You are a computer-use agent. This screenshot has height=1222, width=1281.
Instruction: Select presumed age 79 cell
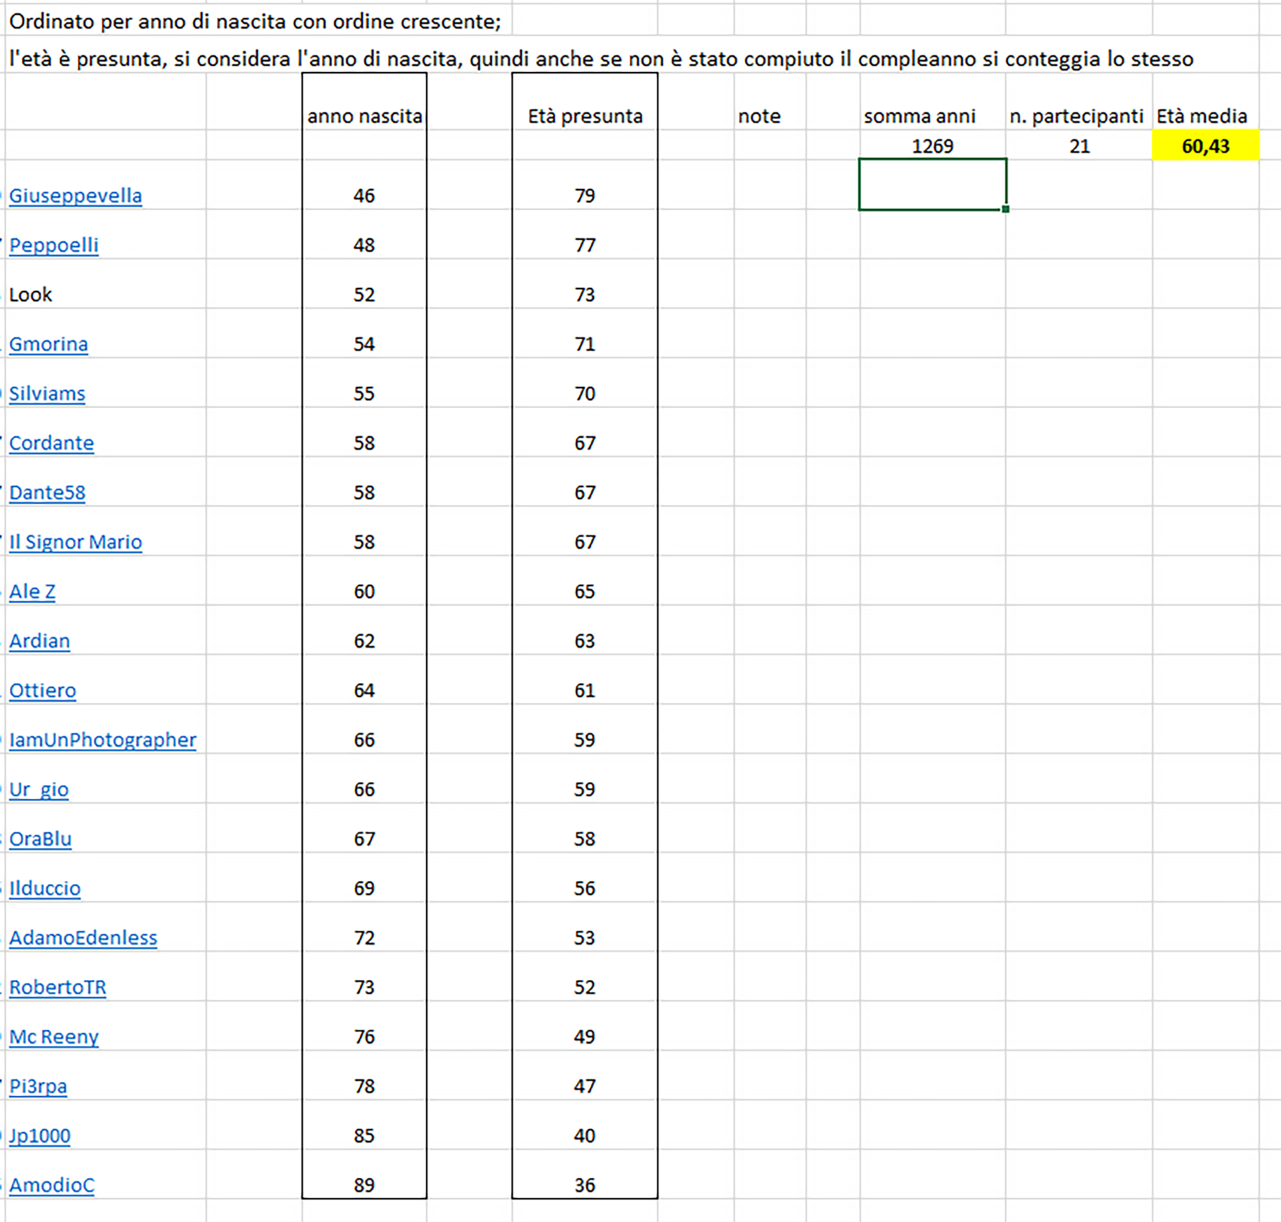tap(585, 195)
